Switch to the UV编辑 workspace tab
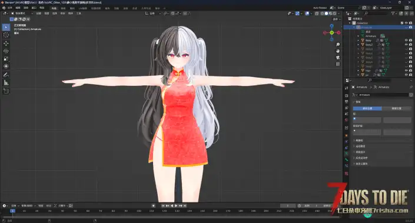This screenshot has height=223, width=415. (x=82, y=8)
